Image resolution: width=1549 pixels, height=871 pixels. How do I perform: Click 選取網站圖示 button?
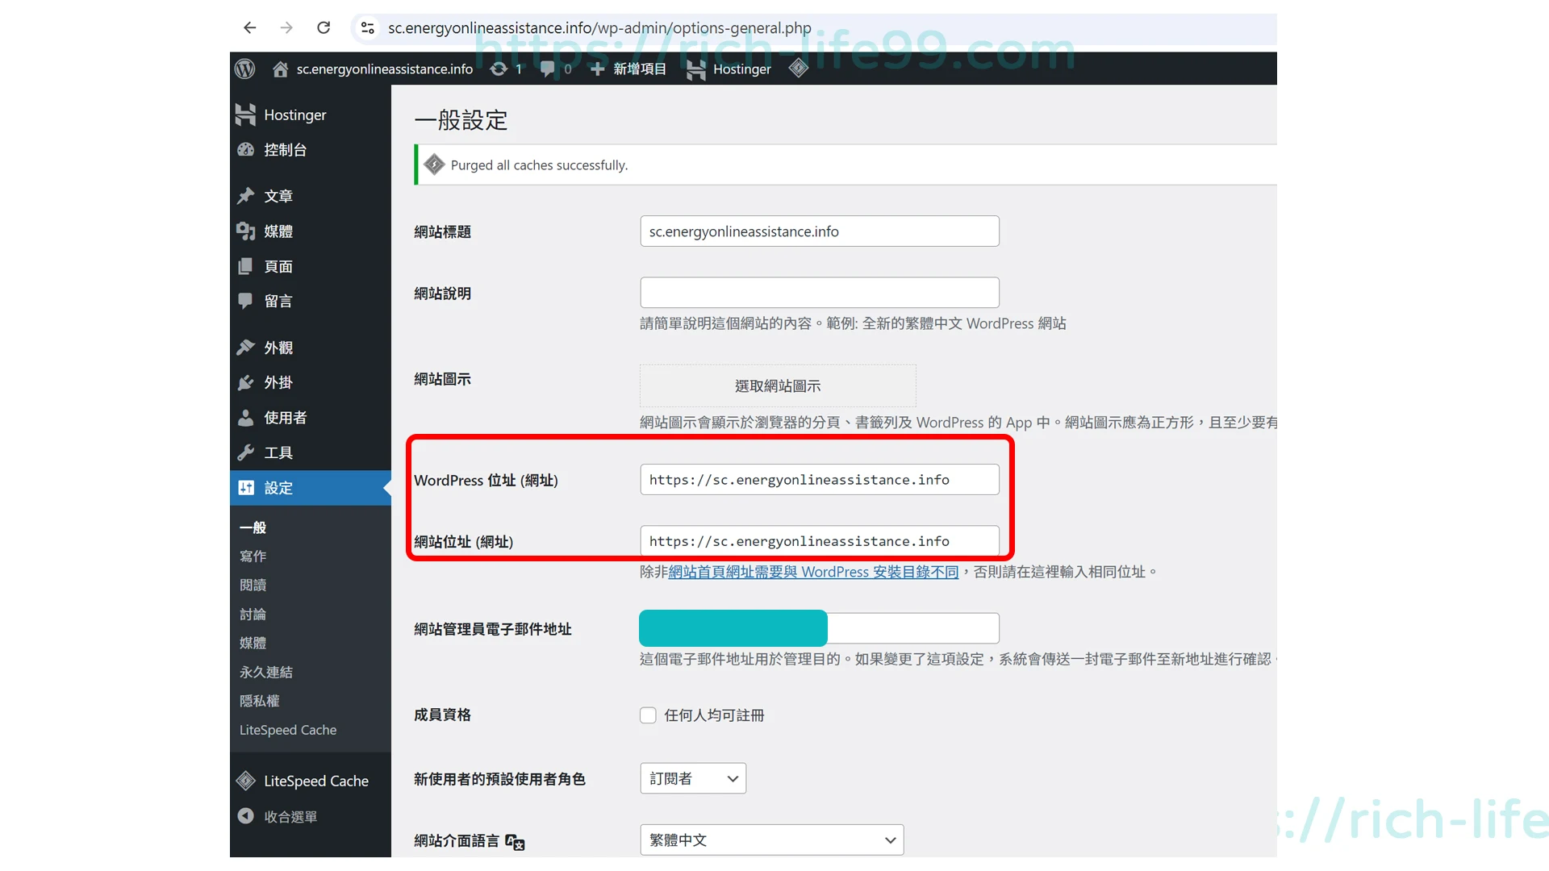(778, 385)
